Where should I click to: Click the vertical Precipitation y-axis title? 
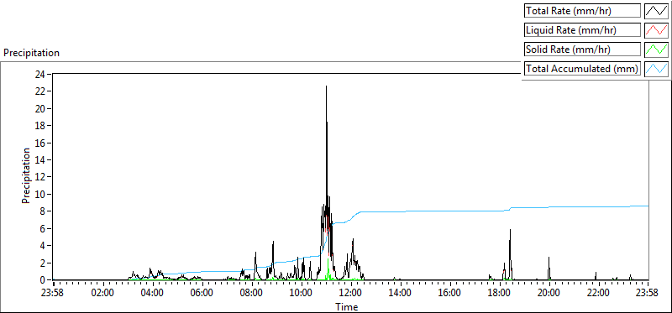(26, 175)
